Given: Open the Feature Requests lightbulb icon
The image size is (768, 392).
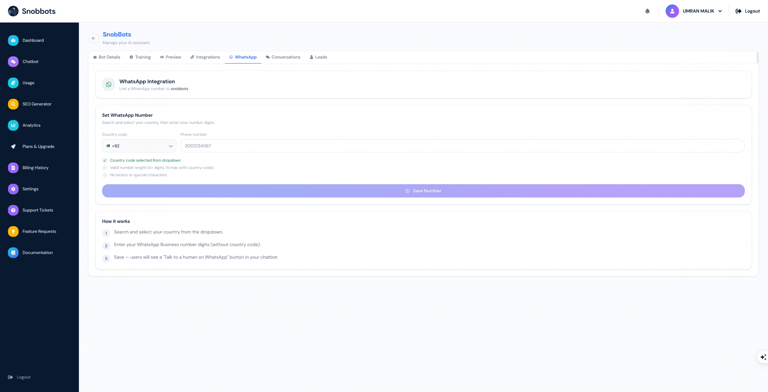Looking at the screenshot, I should pos(13,232).
